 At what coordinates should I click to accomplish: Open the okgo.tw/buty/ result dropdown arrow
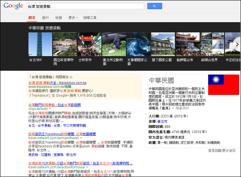[50, 109]
